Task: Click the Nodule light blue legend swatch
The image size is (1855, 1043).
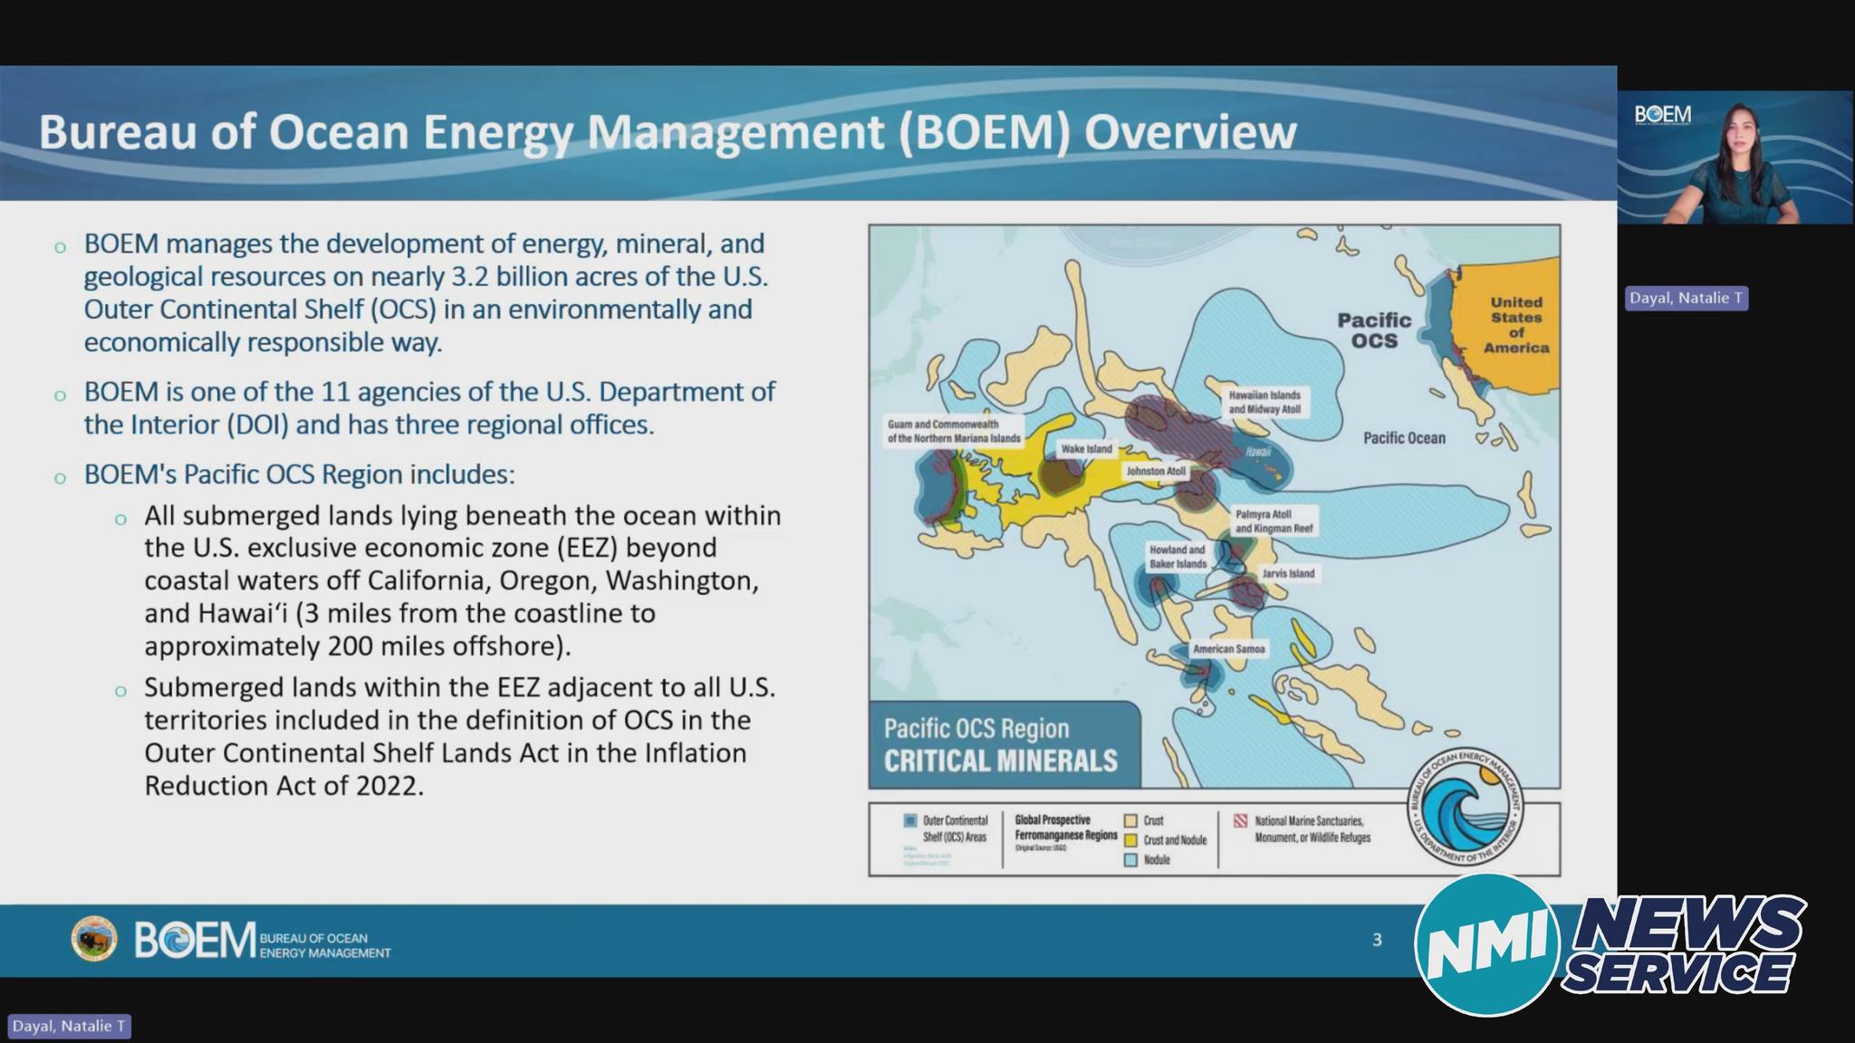Action: 1130,860
